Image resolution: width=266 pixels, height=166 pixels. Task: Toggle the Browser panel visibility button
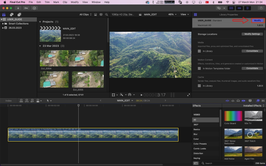point(231,8)
